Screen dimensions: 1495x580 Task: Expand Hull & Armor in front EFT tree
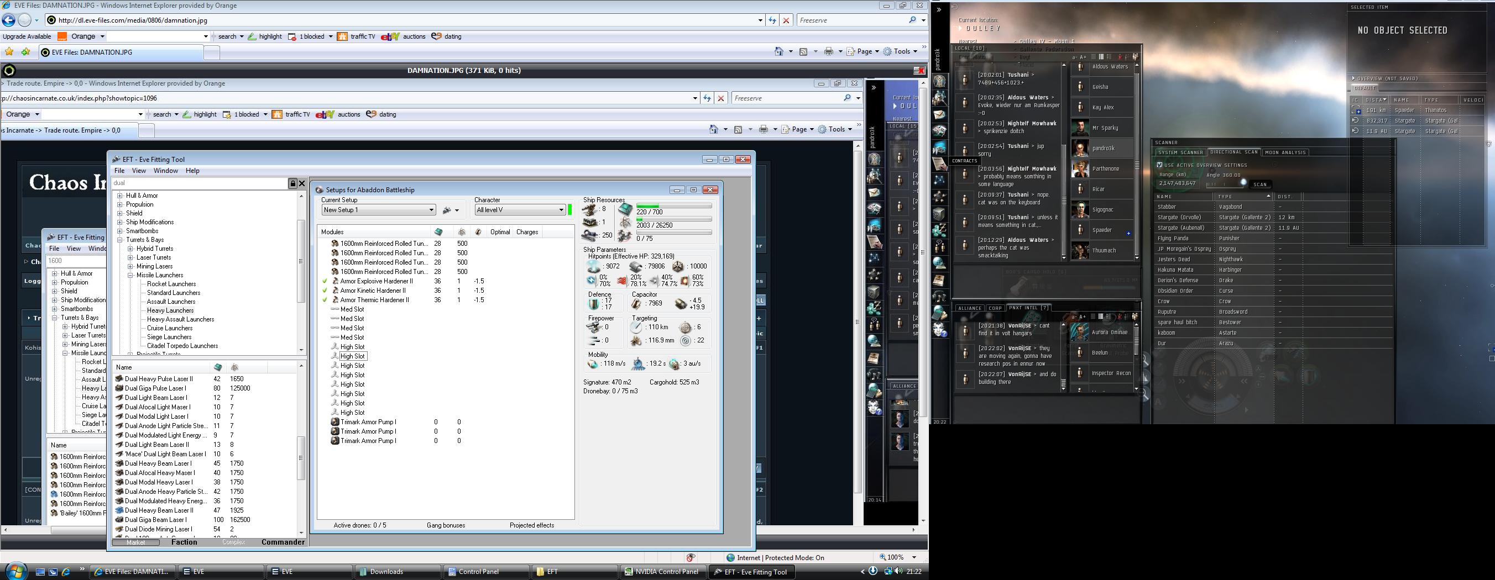pos(120,196)
